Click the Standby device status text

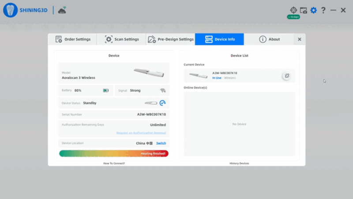coord(90,103)
